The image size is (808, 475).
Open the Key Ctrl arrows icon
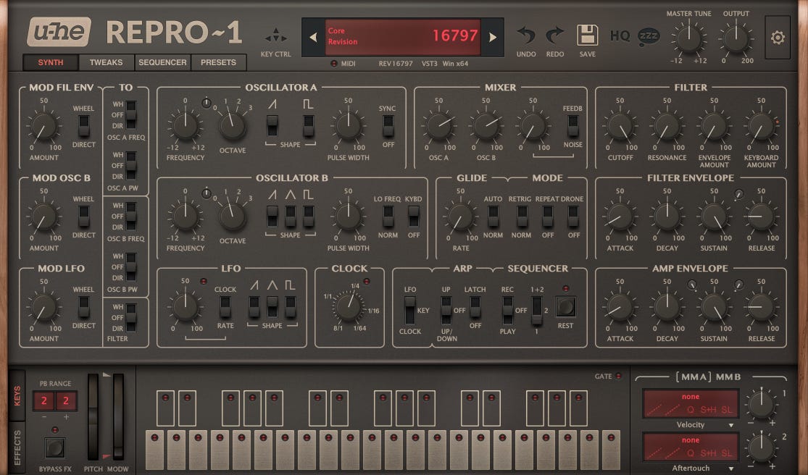tap(275, 35)
